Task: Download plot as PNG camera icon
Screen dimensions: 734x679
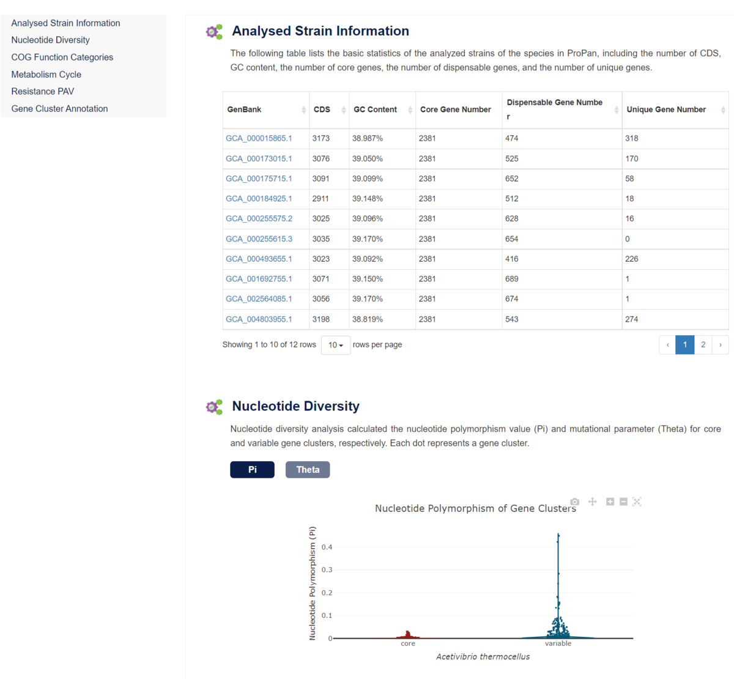Action: coord(574,502)
